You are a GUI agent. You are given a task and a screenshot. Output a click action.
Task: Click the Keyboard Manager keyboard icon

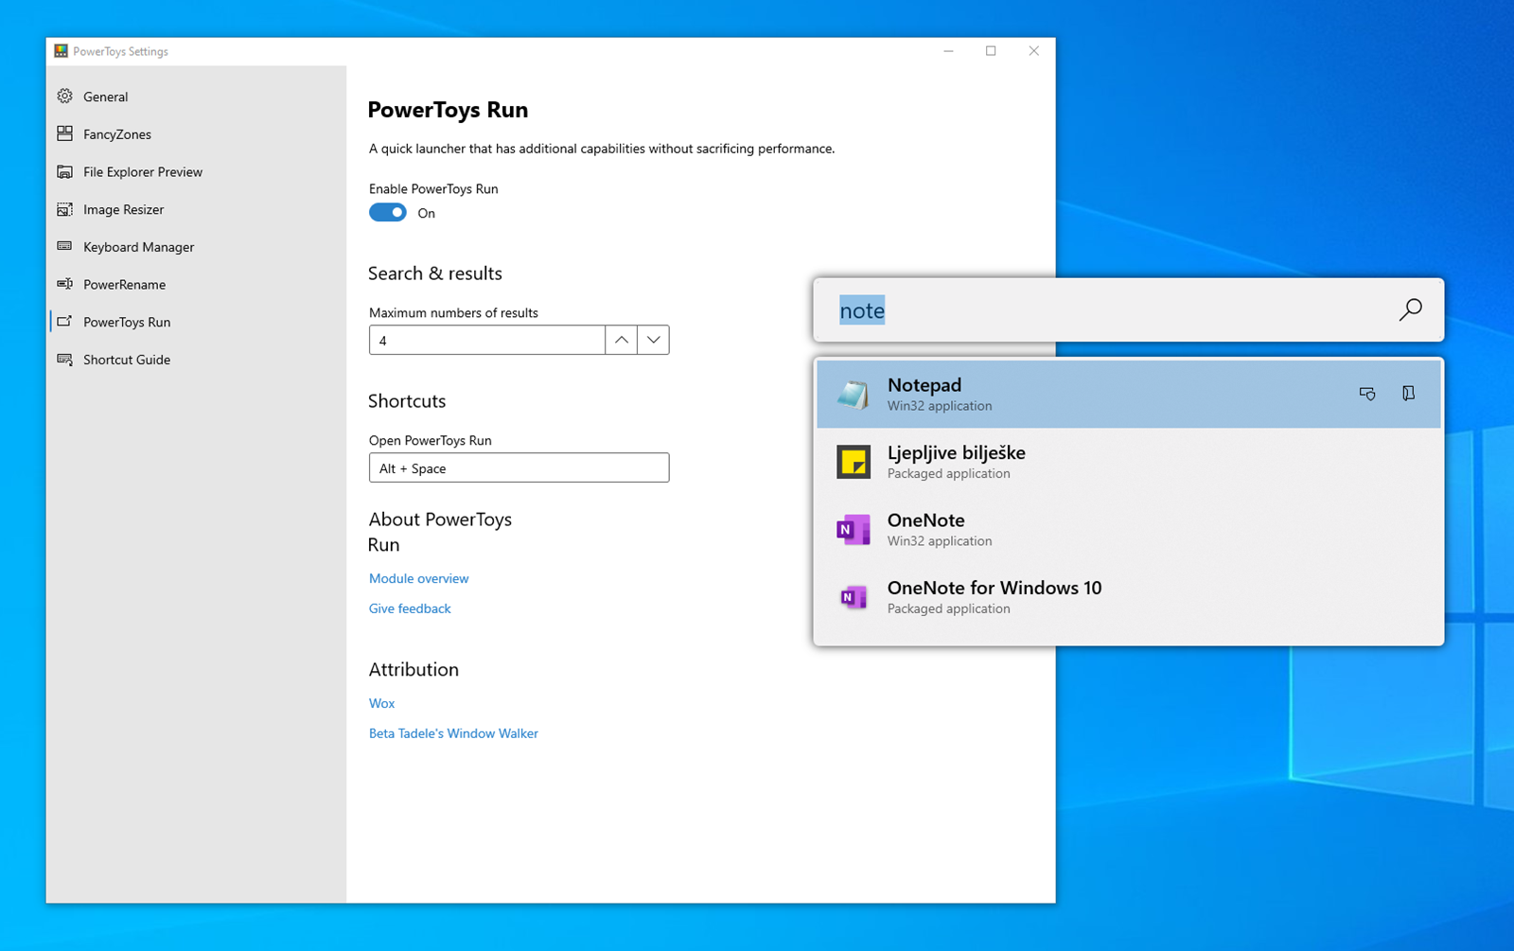[x=64, y=246]
